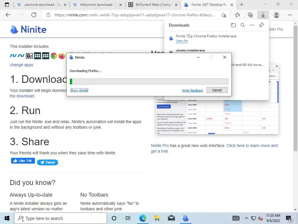The image size is (298, 224).
Task: Open Ninite installer taskbar icon
Action: coord(185,218)
